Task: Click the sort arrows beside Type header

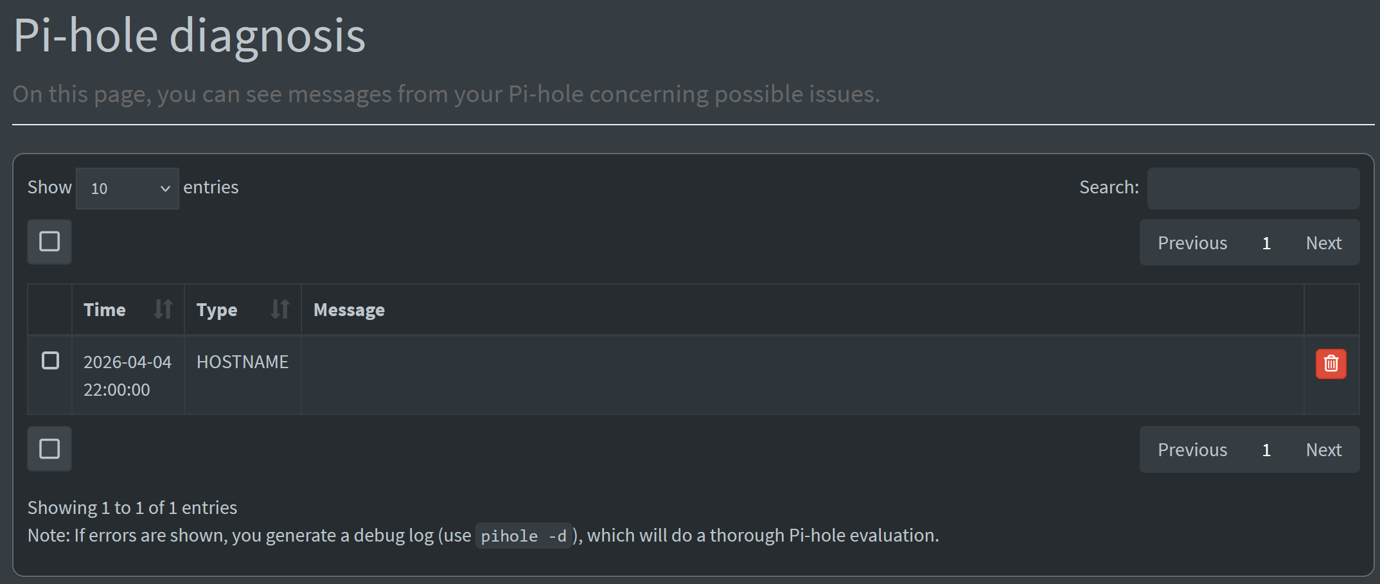Action: click(x=279, y=309)
